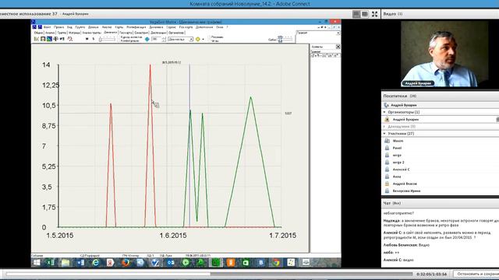Click the Остановить и сохранить button
The height and width of the screenshot is (280, 499).
[x=476, y=274]
